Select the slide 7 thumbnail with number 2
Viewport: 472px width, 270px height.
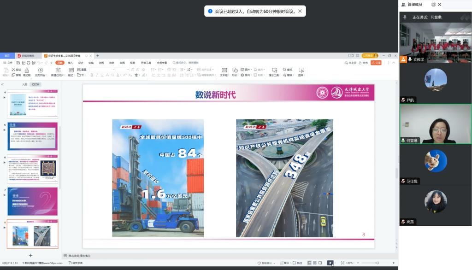[32, 201]
